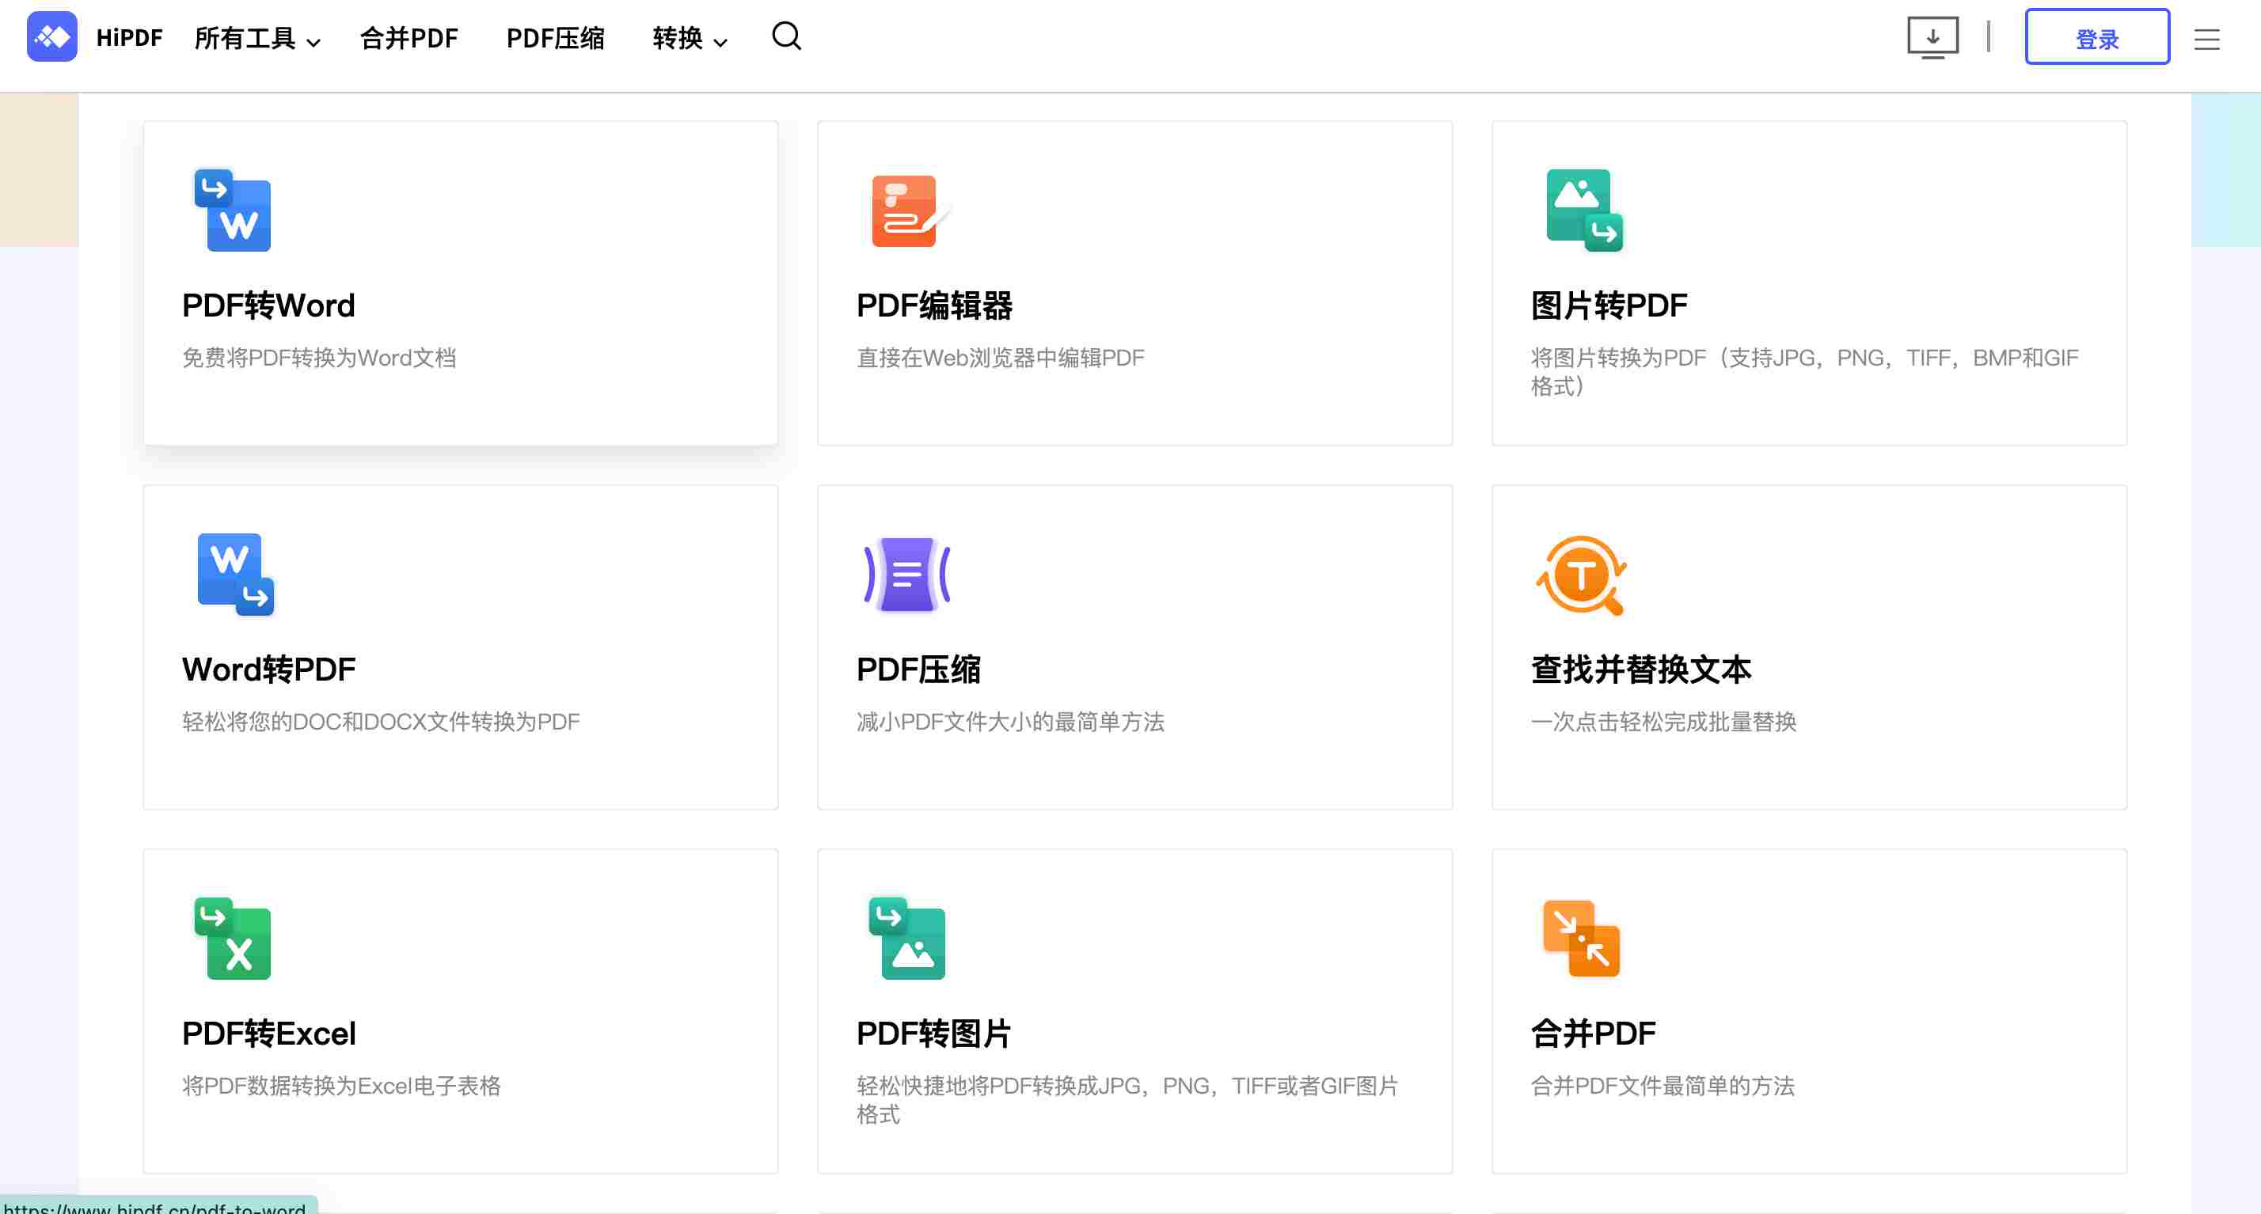This screenshot has height=1214, width=2261.
Task: Expand the 所有工具 dropdown
Action: click(256, 39)
